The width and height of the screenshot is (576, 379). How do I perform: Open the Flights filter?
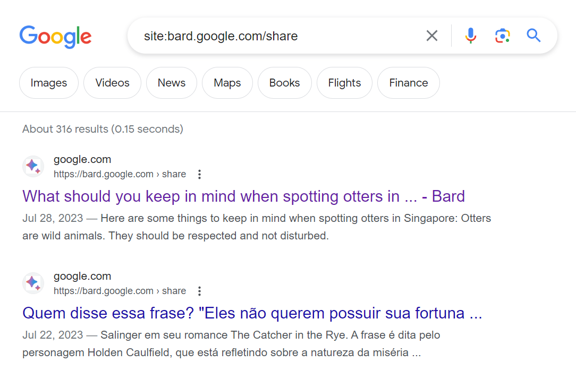click(x=344, y=83)
